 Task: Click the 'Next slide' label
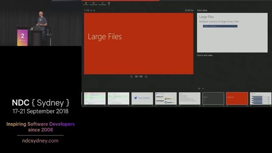pyautogui.click(x=202, y=11)
